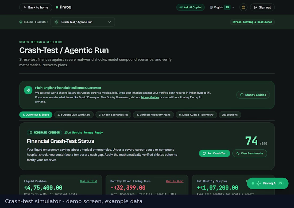
Task: Switch to 5. Deep Audit & Telemetry tab
Action: pos(196,115)
